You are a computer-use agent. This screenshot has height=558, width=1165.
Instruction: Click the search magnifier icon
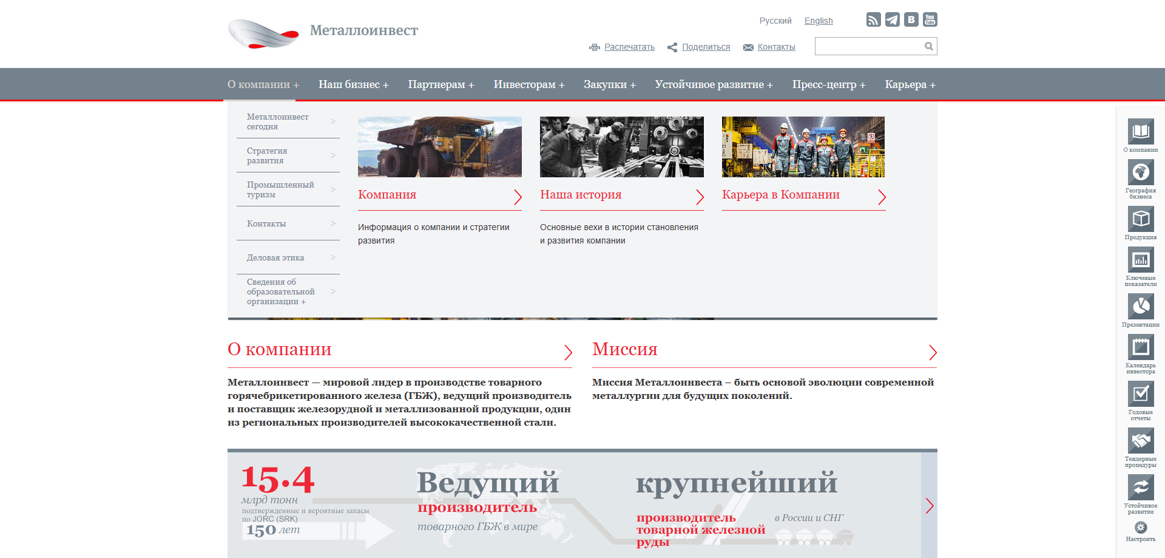coord(928,46)
